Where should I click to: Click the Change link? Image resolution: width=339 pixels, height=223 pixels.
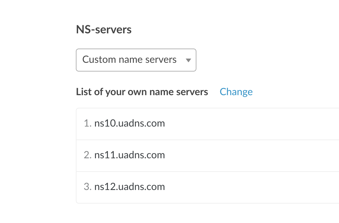pos(236,92)
